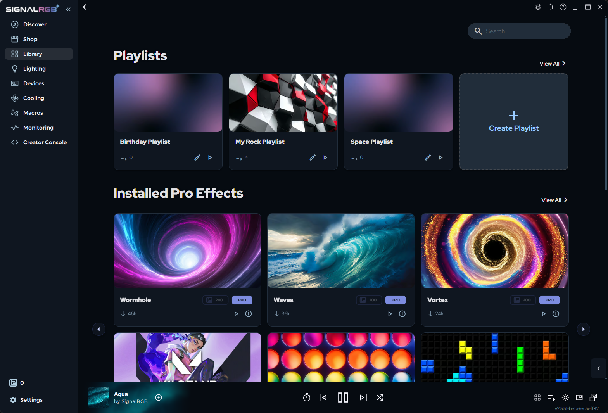
Task: Click the vertical scrollbar
Action: click(x=606, y=104)
